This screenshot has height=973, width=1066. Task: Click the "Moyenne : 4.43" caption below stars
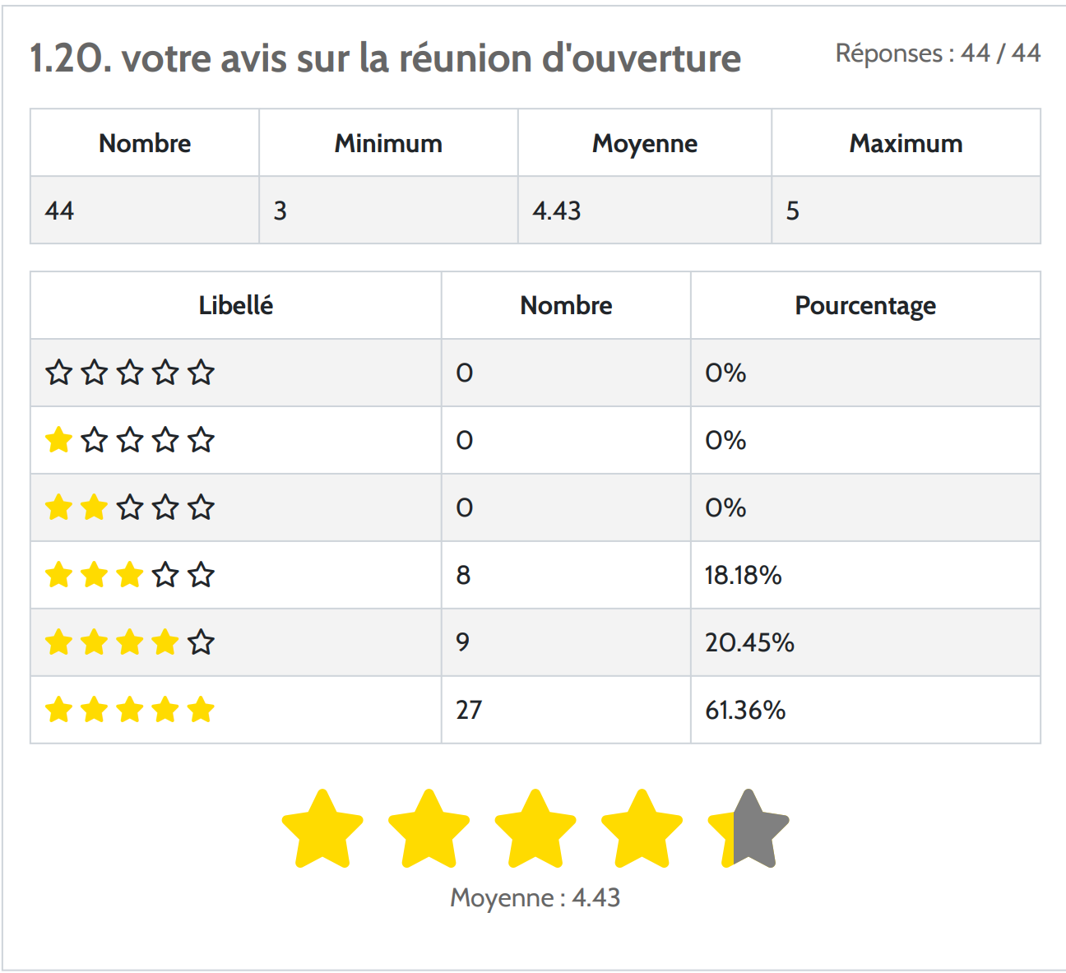(x=535, y=897)
